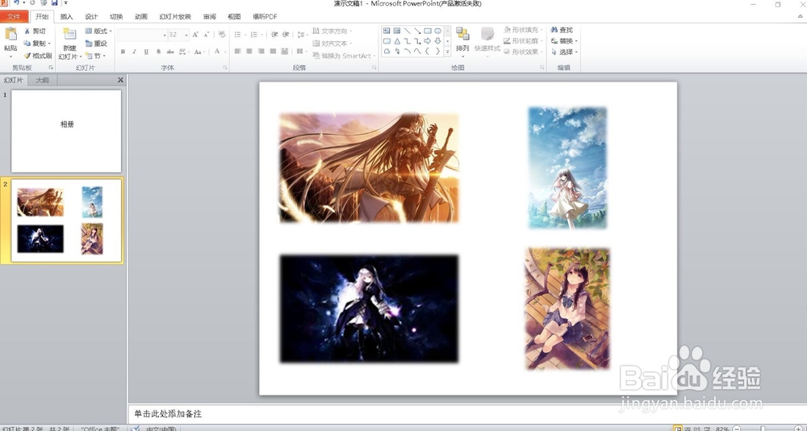
Task: Click the Save icon in quick access toolbar
Action: coord(54,3)
